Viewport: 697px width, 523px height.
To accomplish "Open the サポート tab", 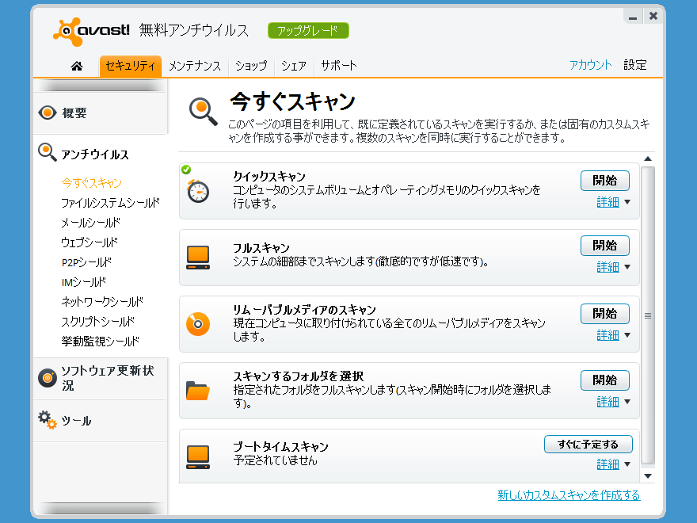I will click(339, 67).
